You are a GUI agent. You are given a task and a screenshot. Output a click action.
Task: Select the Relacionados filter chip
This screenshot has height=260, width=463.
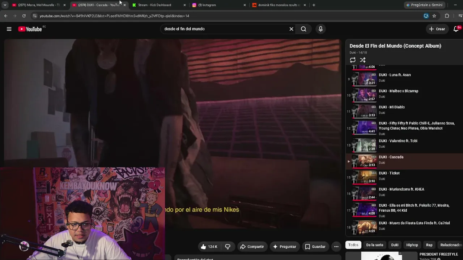[450, 245]
